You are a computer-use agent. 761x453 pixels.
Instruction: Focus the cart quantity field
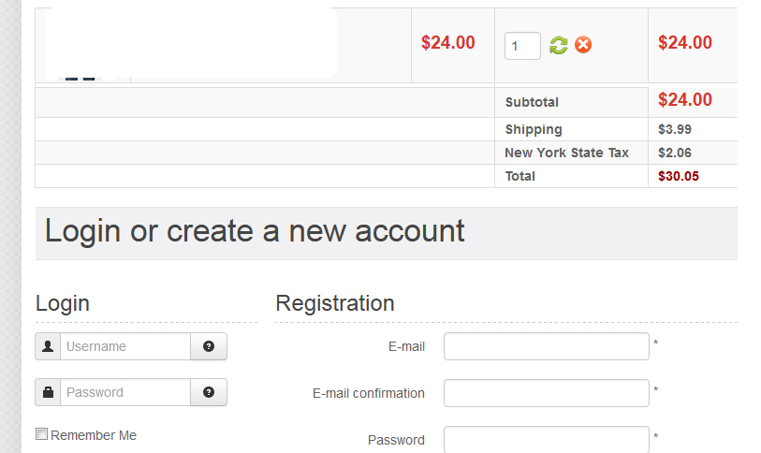click(522, 45)
